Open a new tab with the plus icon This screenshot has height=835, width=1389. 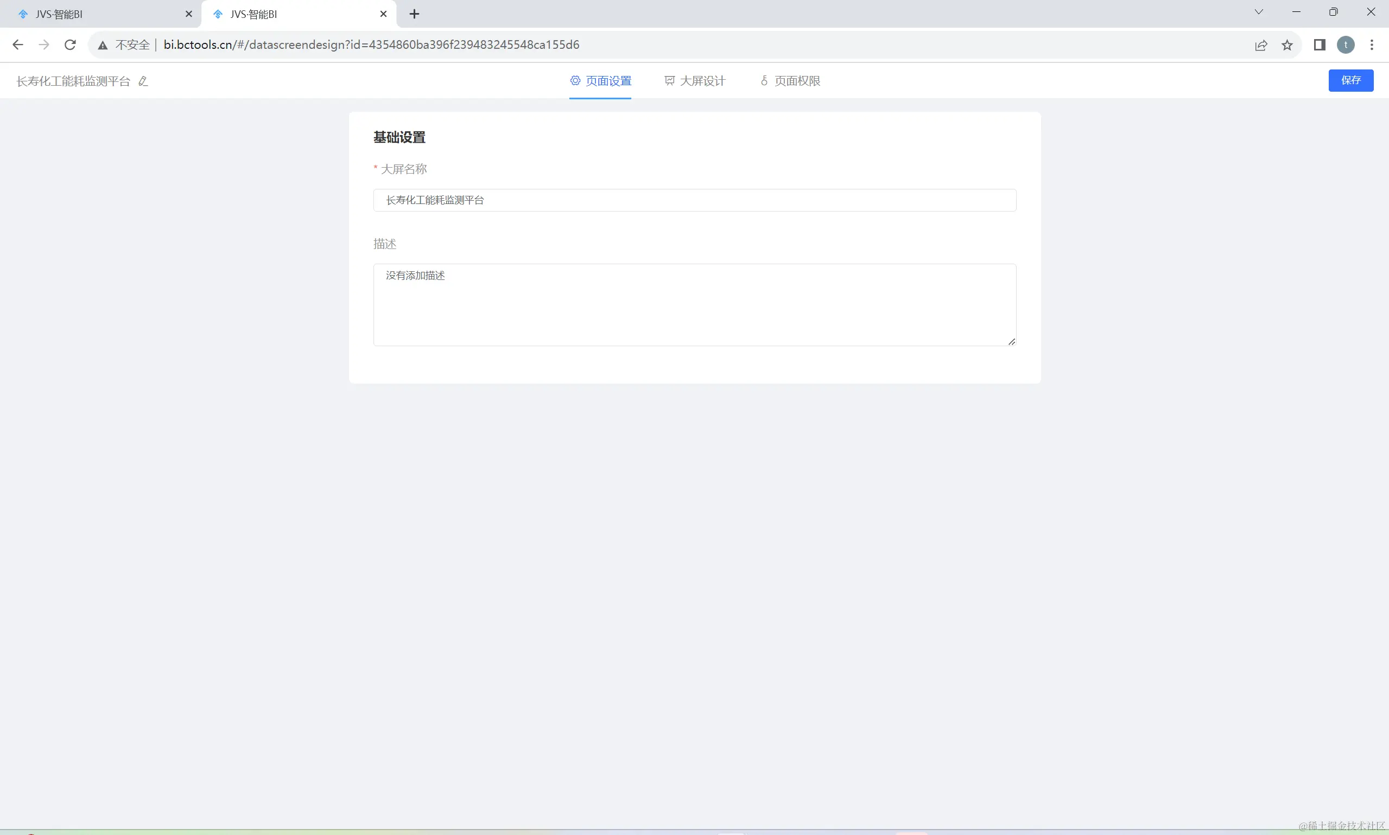pyautogui.click(x=414, y=14)
